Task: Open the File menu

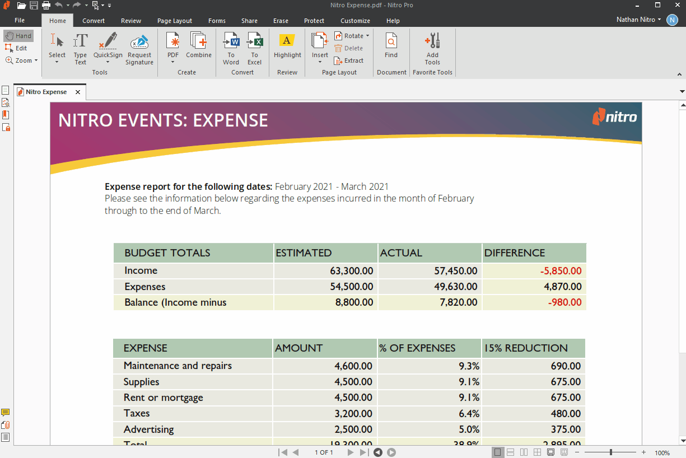Action: (20, 21)
